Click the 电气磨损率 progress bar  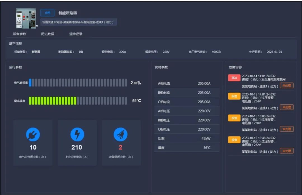[78, 83]
